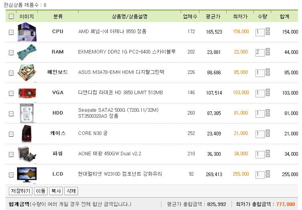The image size is (302, 210).
Task: Click the motherboard quantity input field
Action: [x=260, y=73]
